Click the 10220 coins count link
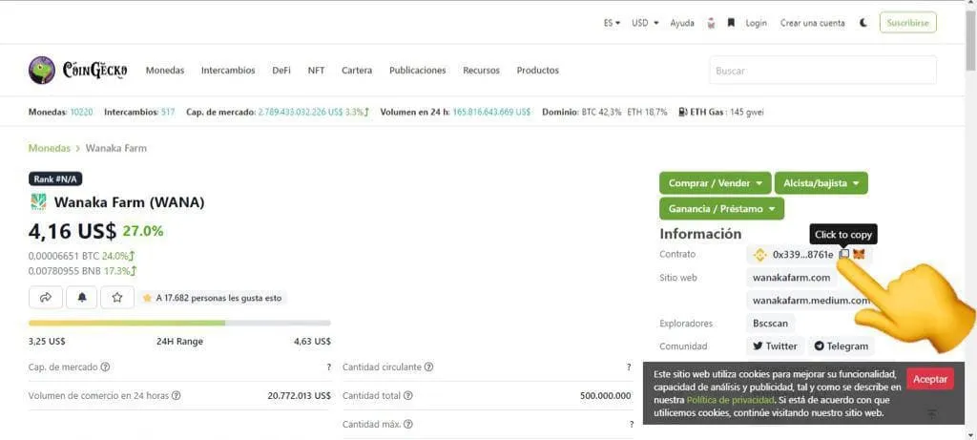 (82, 113)
